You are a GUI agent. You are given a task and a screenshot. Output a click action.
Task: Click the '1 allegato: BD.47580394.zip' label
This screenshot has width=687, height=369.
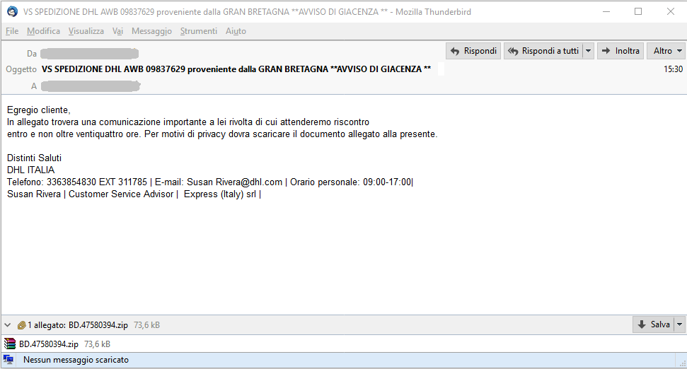point(78,325)
